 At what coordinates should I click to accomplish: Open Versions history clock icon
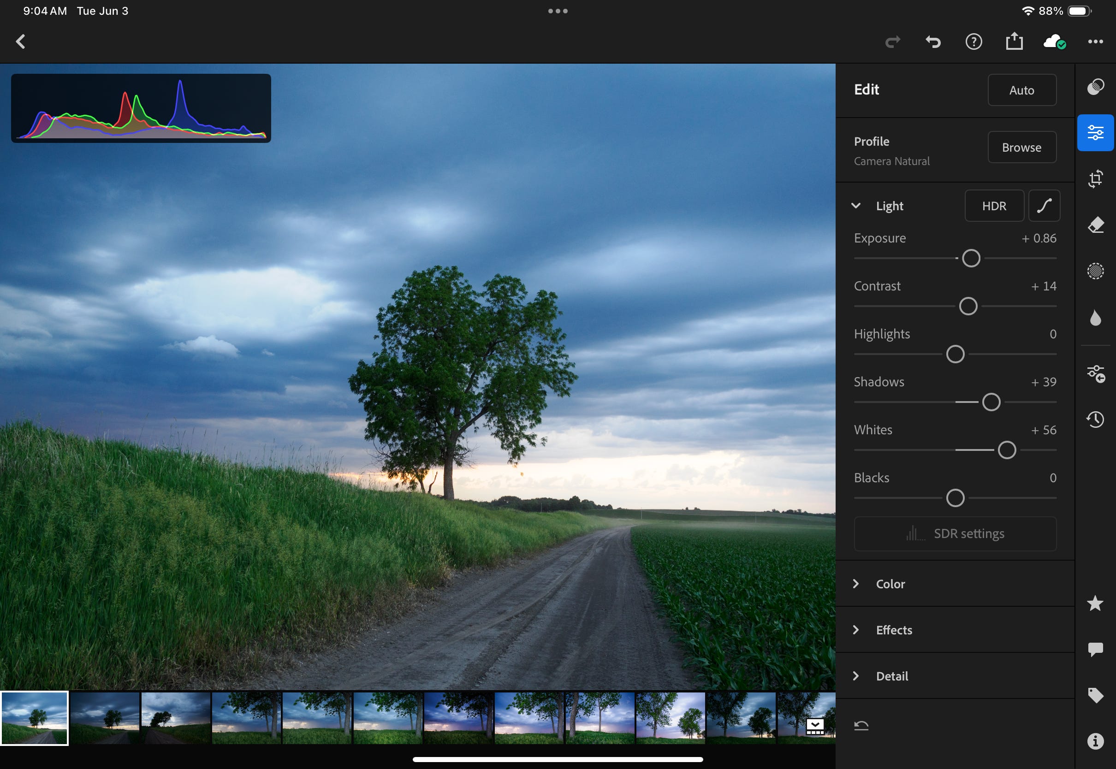click(1095, 419)
